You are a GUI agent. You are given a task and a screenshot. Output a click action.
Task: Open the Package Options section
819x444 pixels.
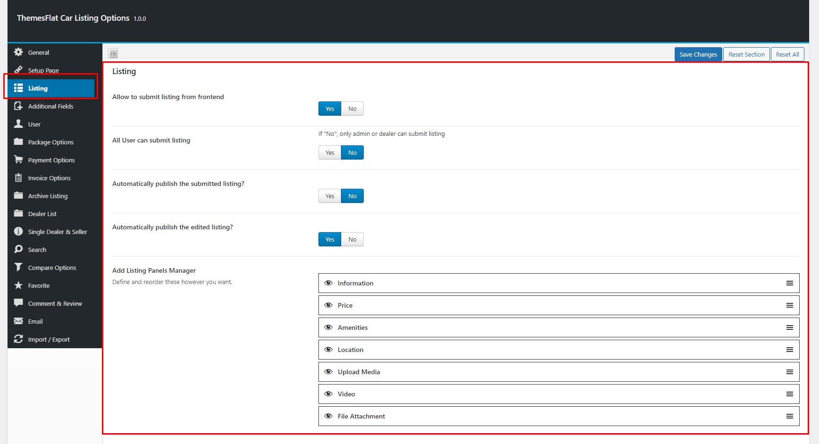(x=55, y=142)
